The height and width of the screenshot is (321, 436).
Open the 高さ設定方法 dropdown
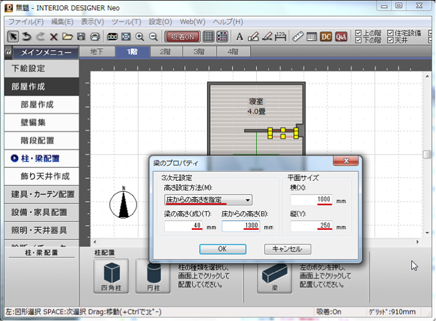208,200
